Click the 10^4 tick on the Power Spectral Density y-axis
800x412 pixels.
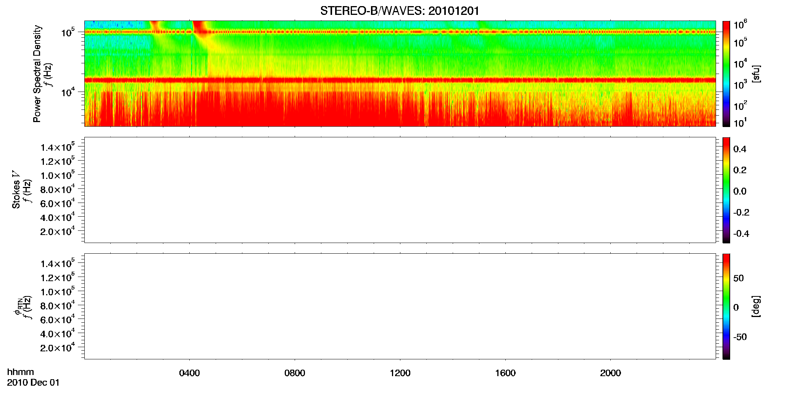pos(67,92)
